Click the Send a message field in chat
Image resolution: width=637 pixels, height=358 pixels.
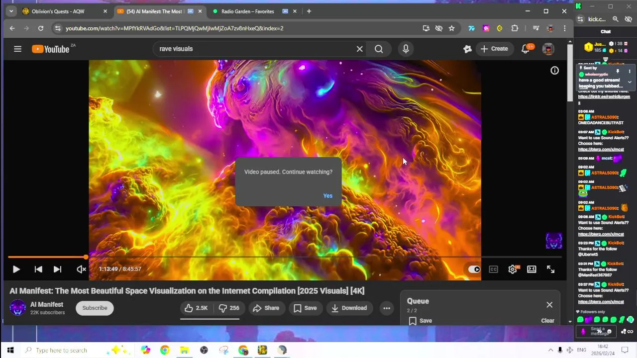pyautogui.click(x=596, y=331)
